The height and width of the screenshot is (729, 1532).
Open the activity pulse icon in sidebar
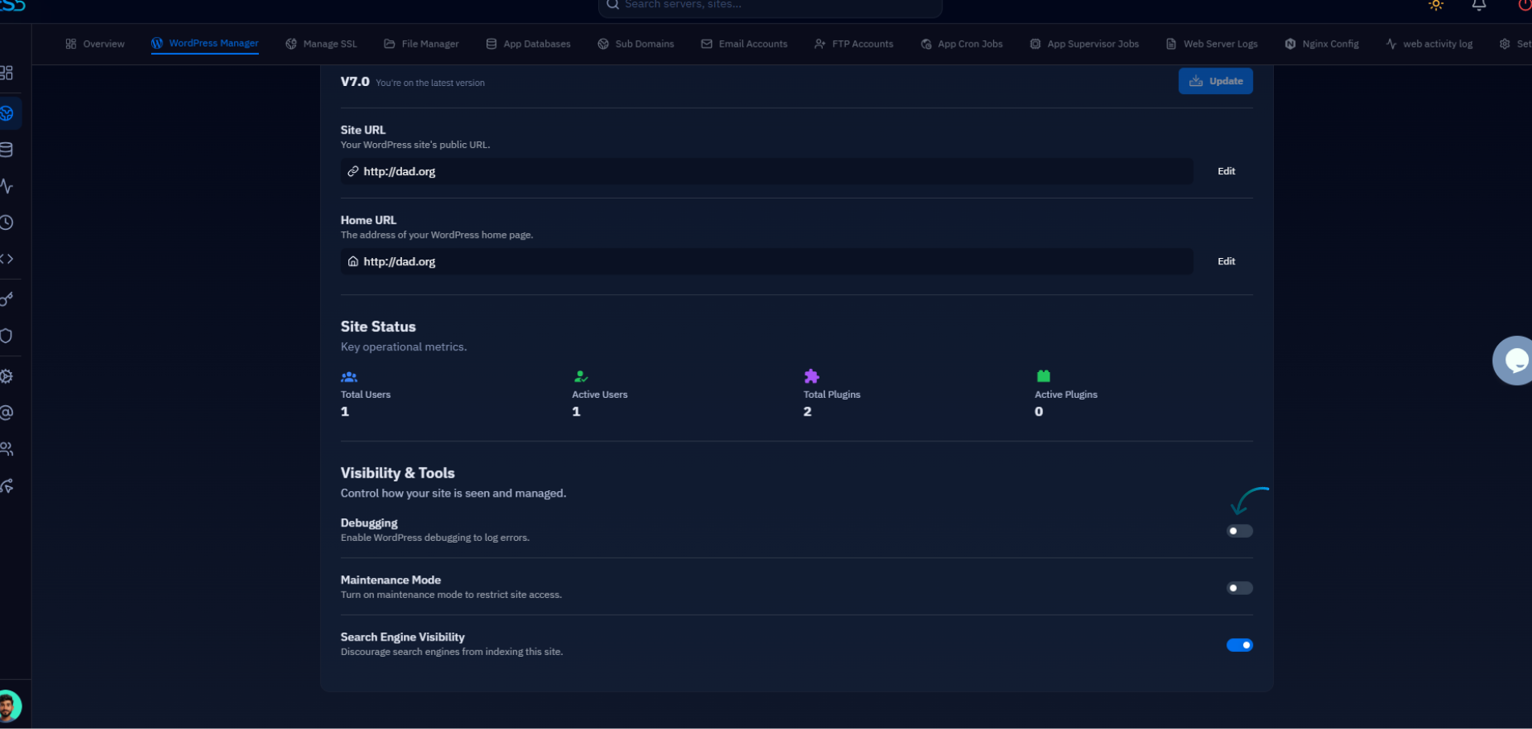[6, 186]
